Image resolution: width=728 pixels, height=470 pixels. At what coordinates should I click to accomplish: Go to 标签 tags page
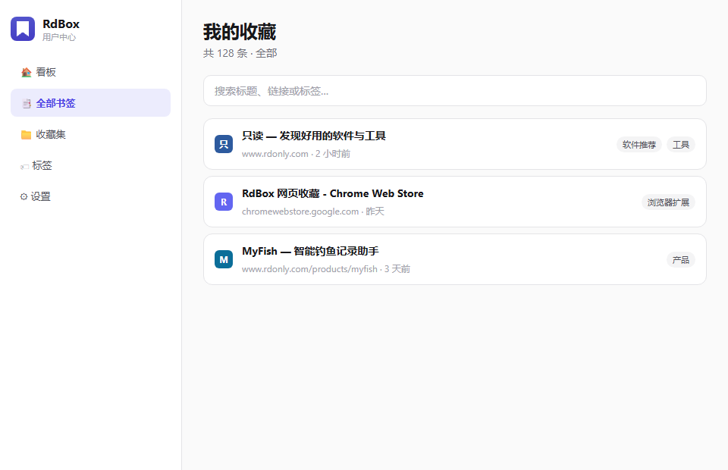pyautogui.click(x=90, y=165)
